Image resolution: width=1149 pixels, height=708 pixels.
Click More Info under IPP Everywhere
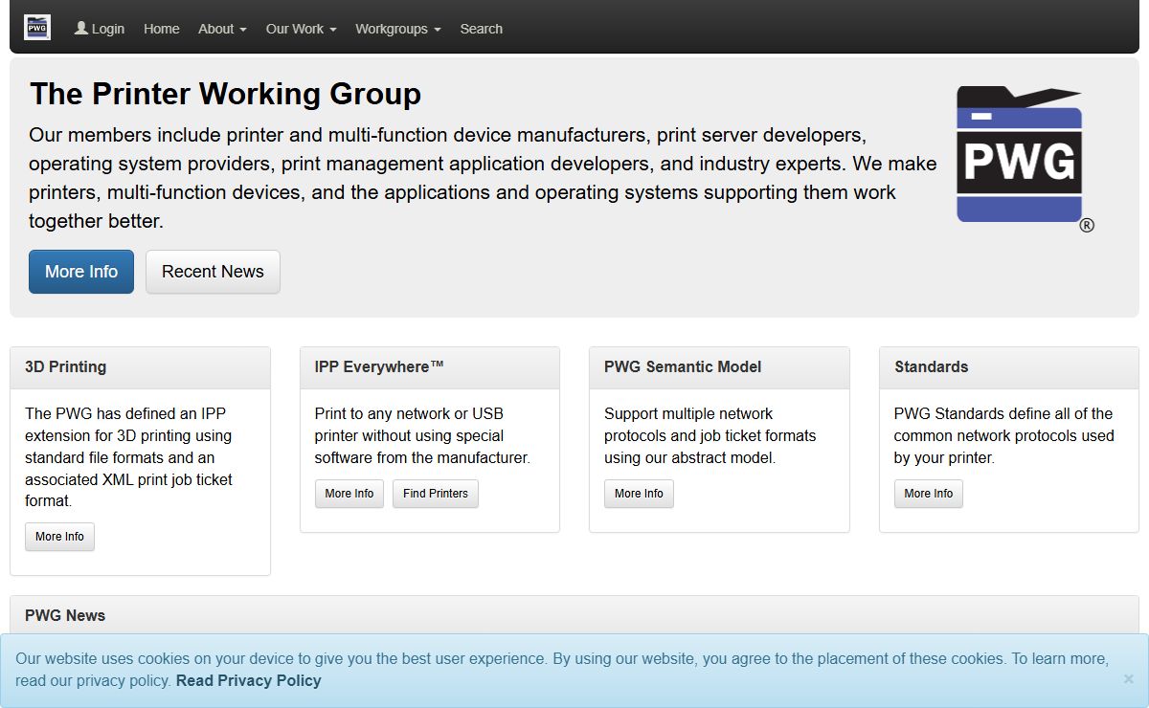click(349, 494)
